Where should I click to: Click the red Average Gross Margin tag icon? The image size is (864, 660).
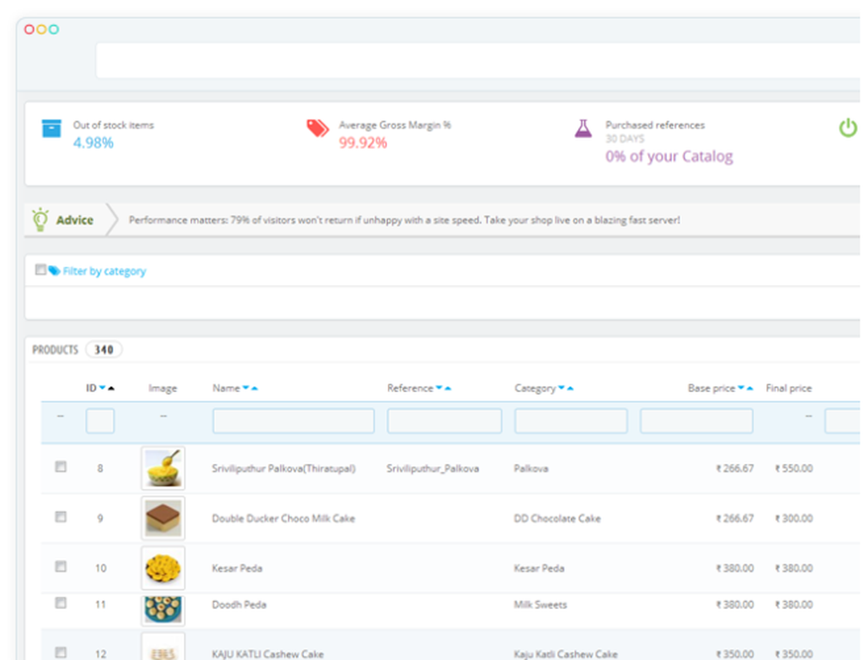click(x=318, y=127)
